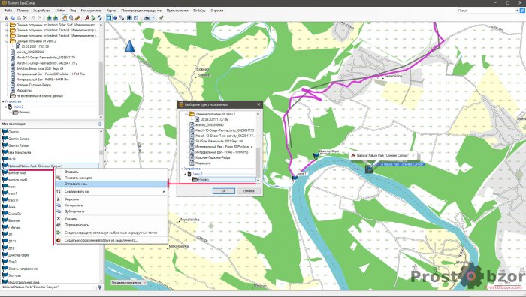Open the BirdsEye menu

point(199,10)
